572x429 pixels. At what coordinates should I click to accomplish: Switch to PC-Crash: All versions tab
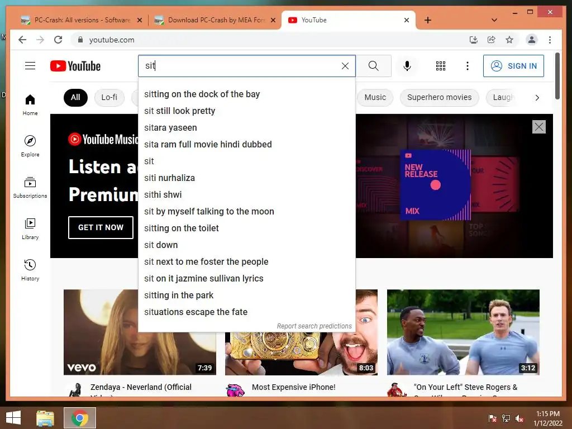(x=82, y=20)
